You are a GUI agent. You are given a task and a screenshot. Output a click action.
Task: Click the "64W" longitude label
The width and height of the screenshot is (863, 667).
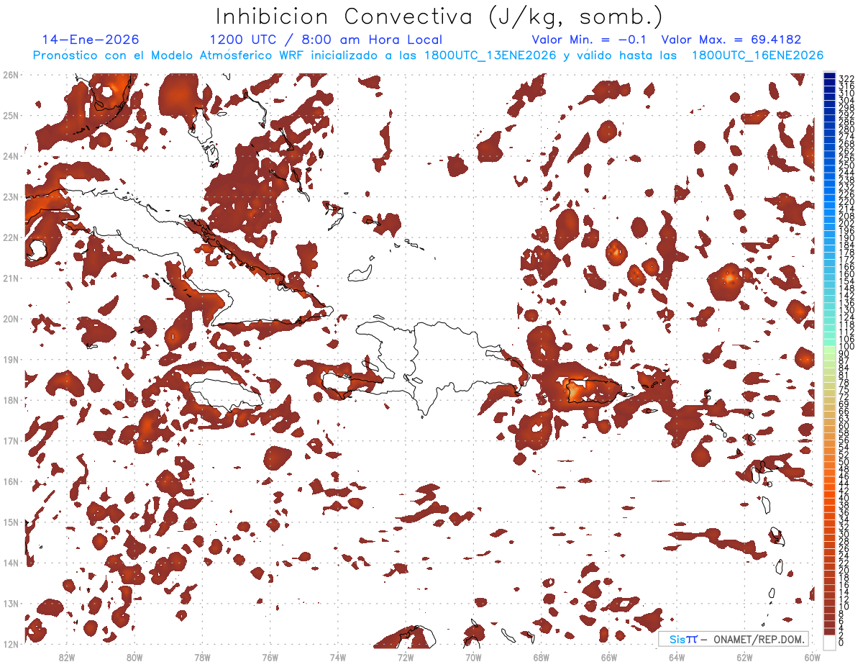point(677,657)
